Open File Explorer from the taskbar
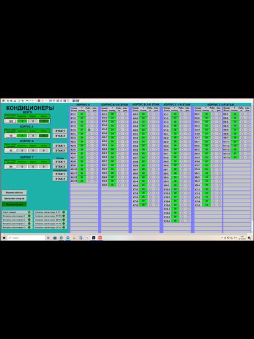 (x=74, y=237)
